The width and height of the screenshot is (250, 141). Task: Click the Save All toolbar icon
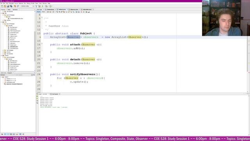pyautogui.click(x=11, y=6)
